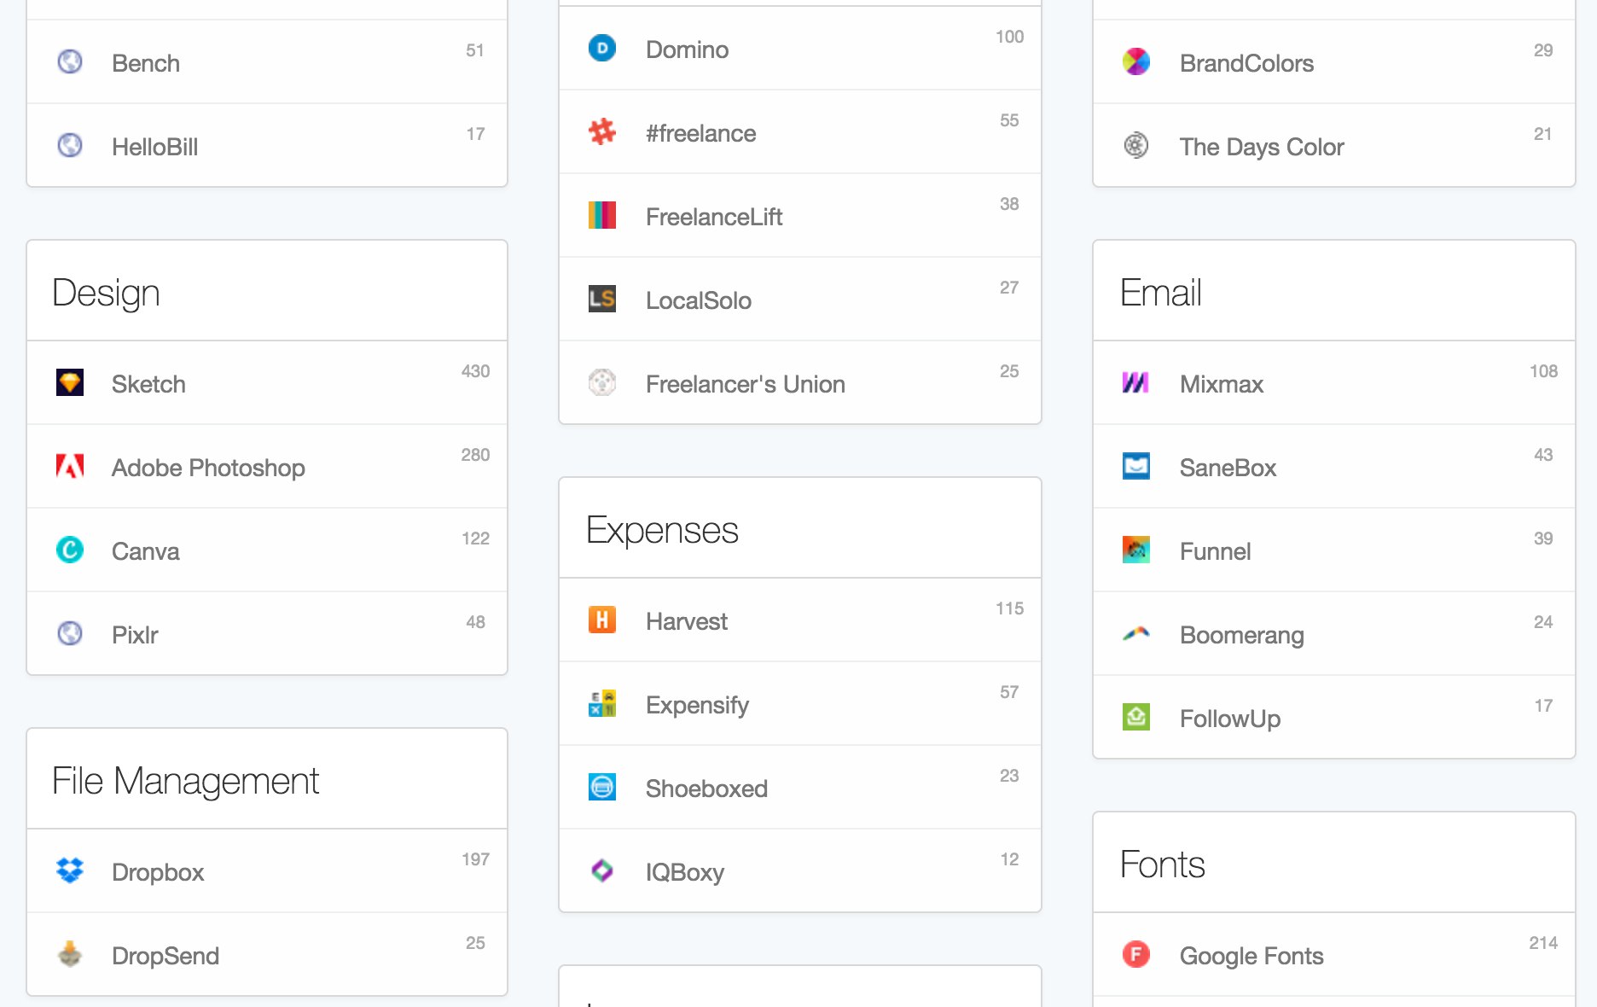
Task: Open the Shoeboxed link
Action: coord(706,789)
